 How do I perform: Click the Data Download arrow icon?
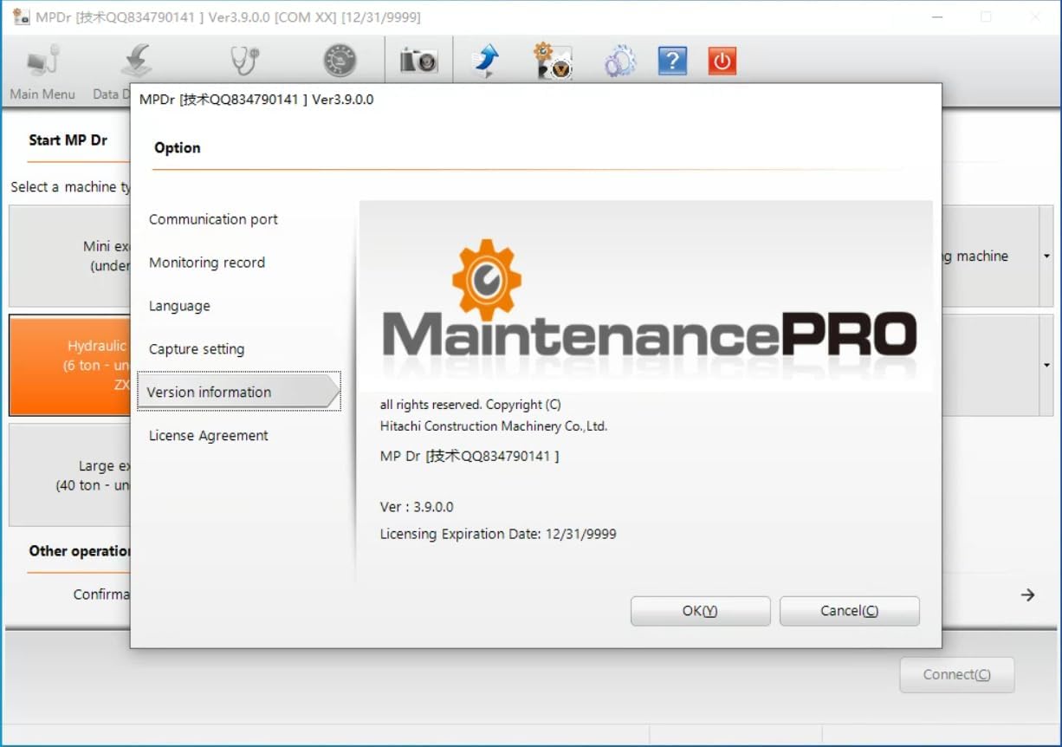coord(136,62)
